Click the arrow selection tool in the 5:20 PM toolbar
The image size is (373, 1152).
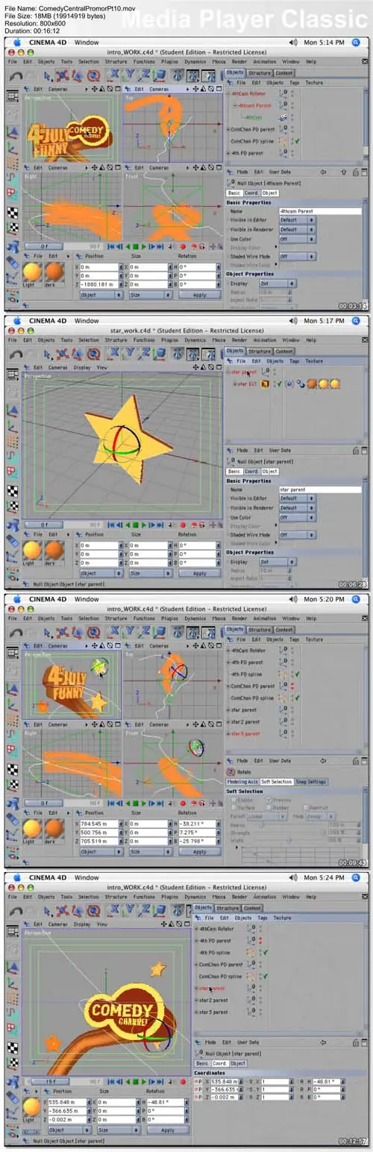(x=48, y=630)
